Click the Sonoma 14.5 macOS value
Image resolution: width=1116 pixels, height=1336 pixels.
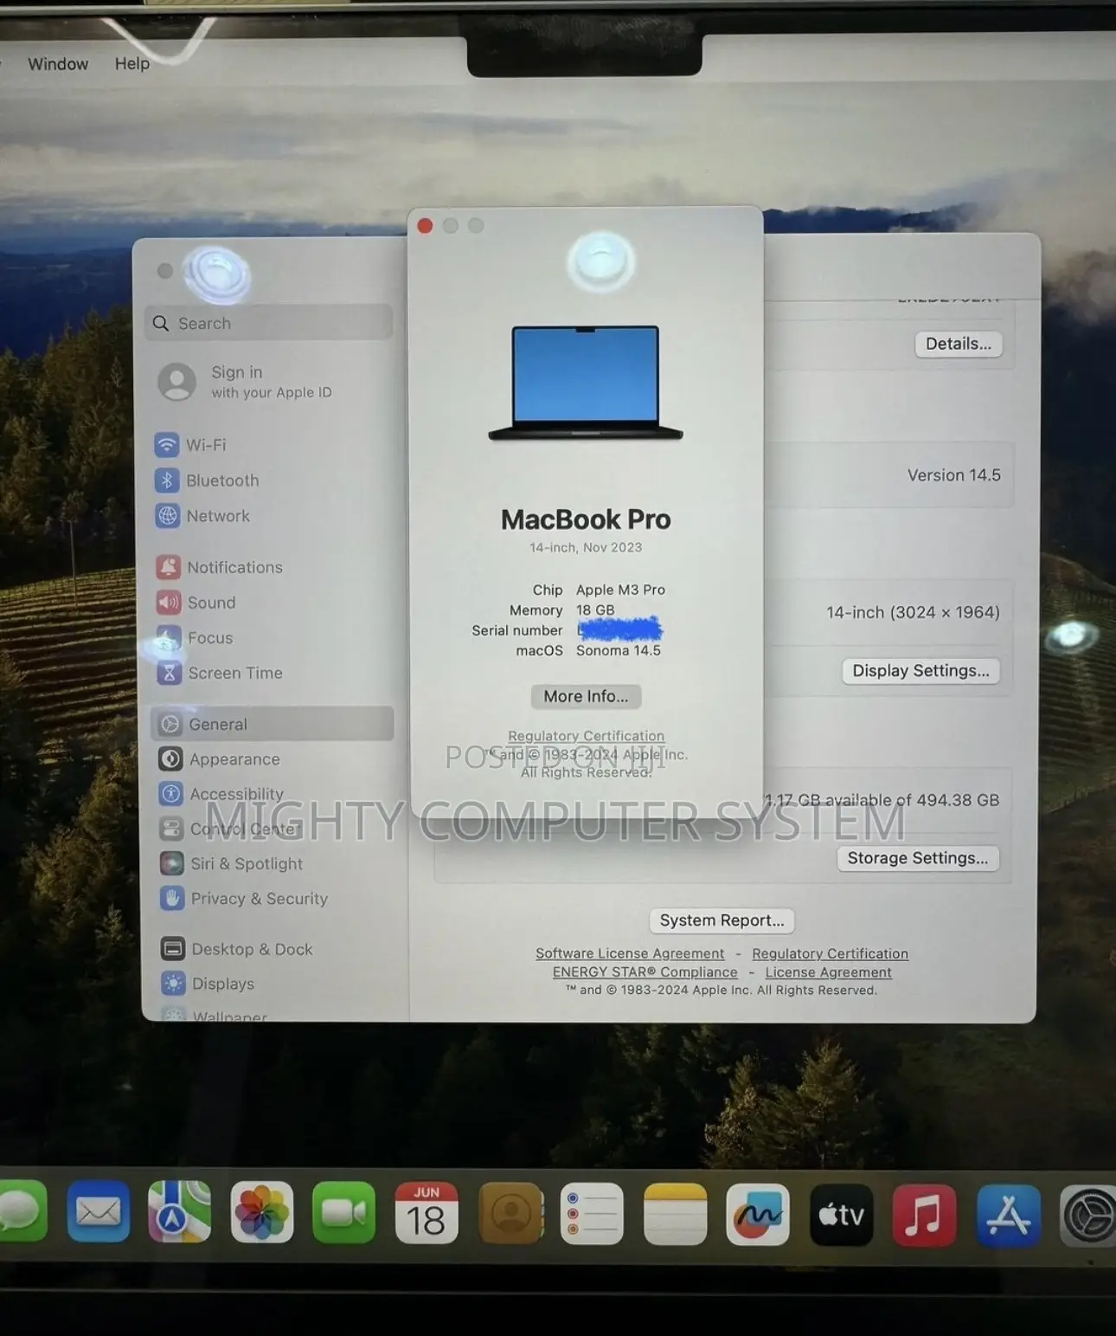pos(619,650)
